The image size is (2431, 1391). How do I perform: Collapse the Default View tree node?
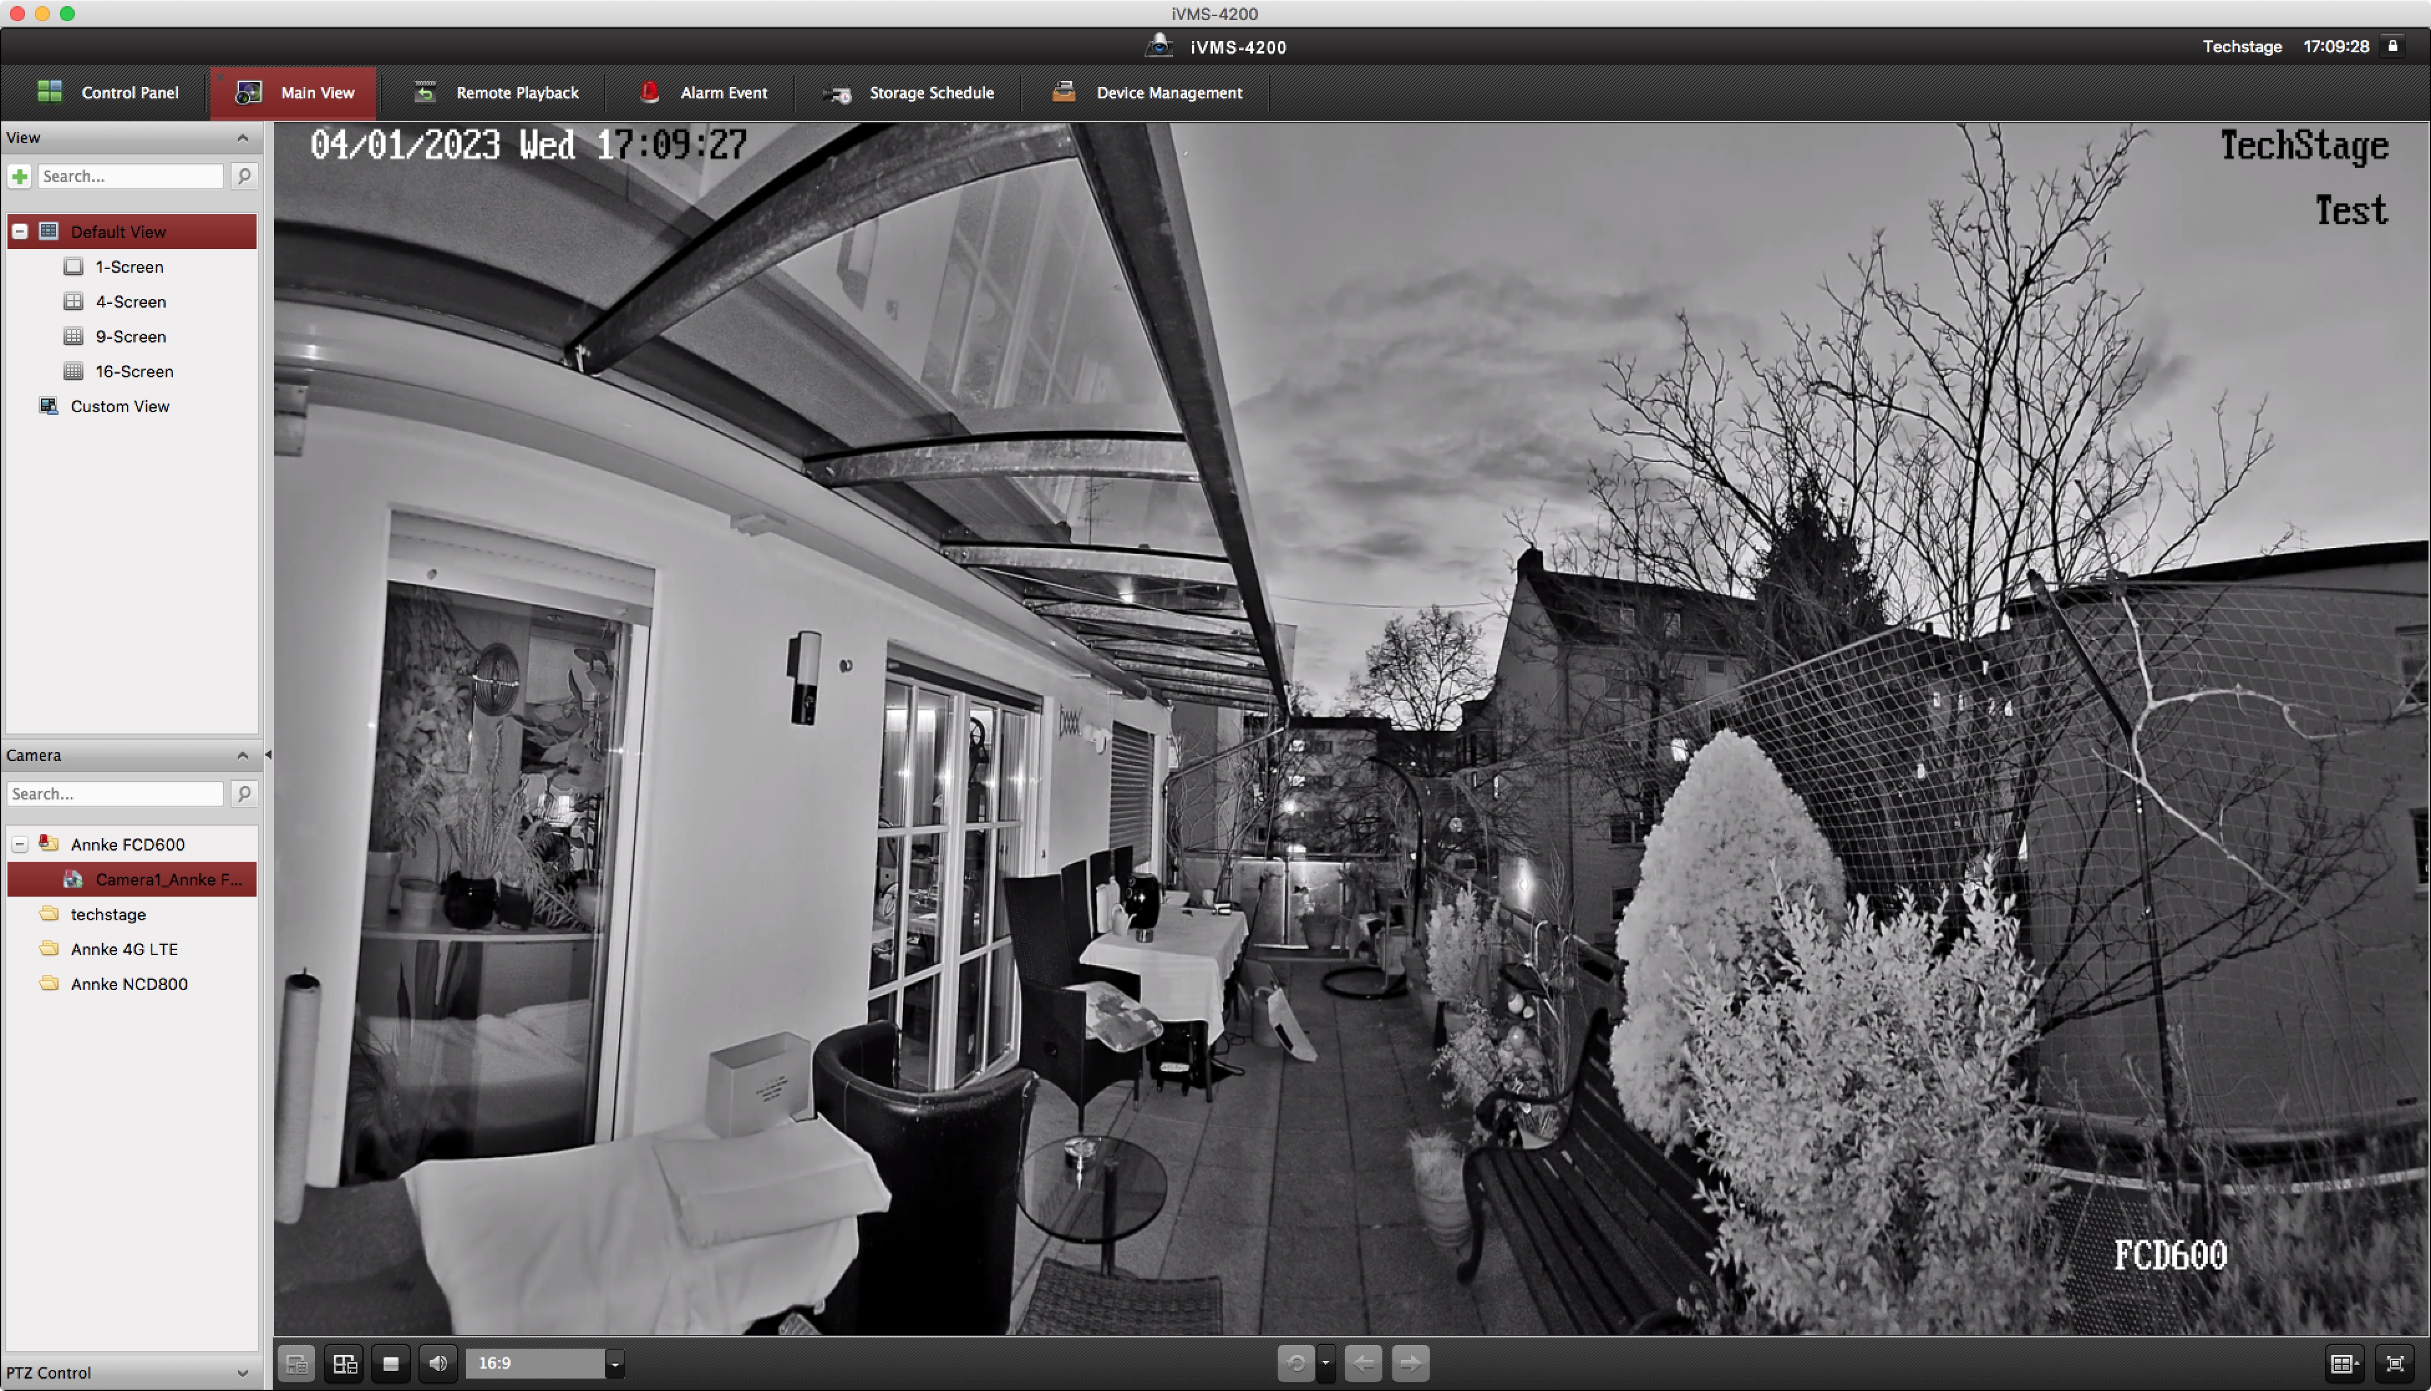20,232
